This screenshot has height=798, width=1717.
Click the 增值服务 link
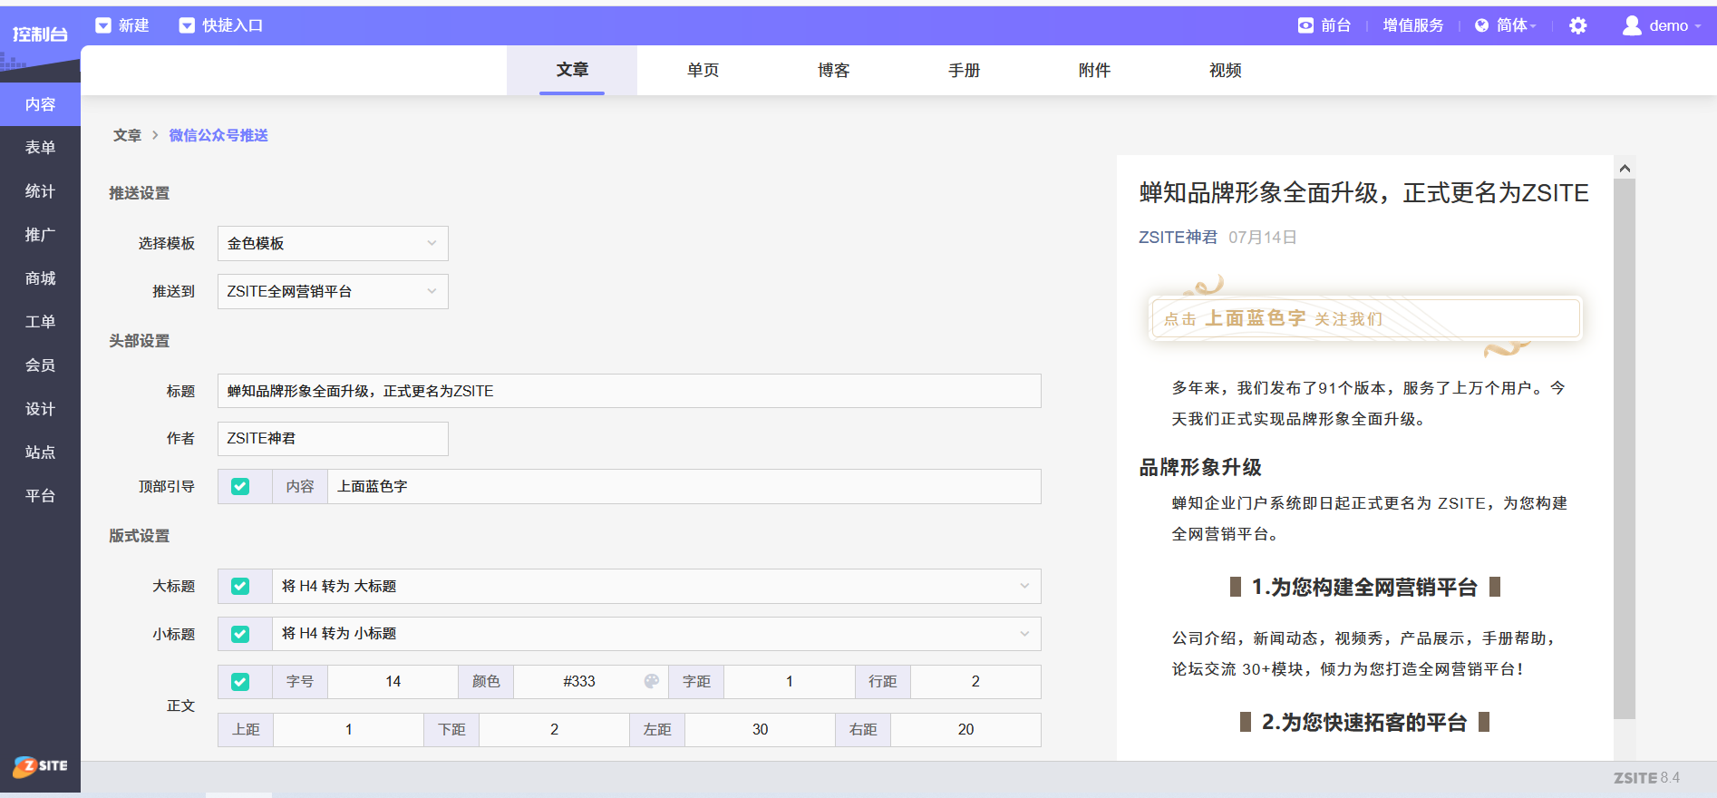coord(1413,25)
